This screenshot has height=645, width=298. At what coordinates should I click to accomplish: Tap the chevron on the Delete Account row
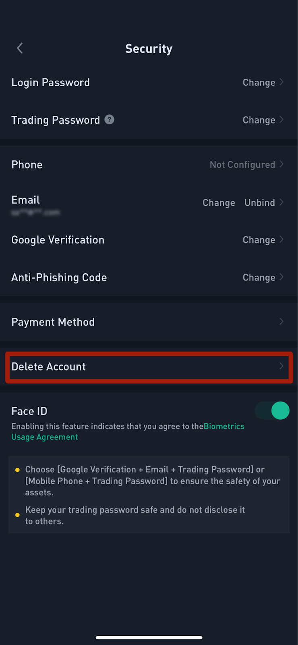tap(281, 366)
